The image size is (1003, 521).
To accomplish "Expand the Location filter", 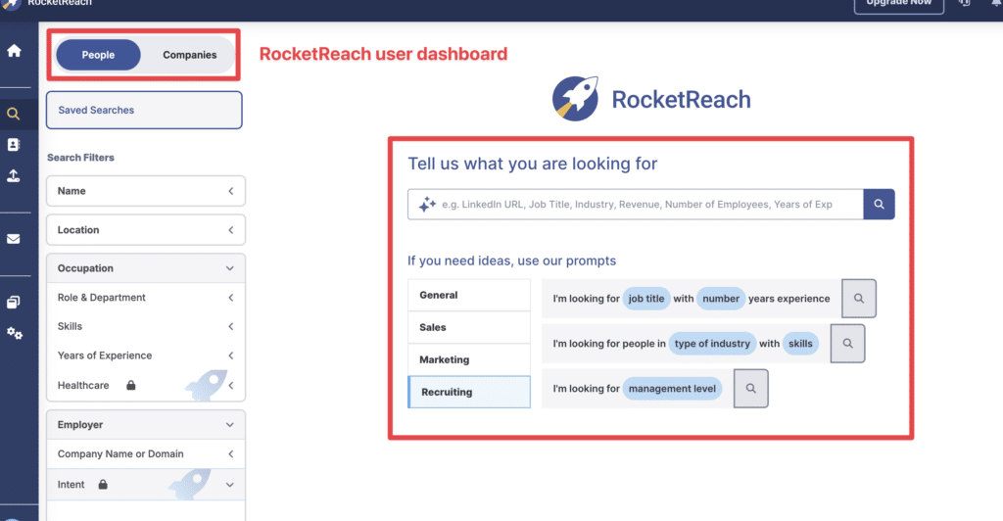I will 146,230.
